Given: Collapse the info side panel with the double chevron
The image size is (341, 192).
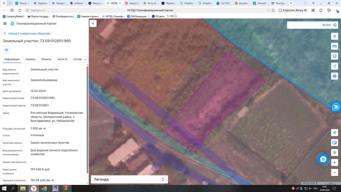Looking at the screenshot, I should click(93, 23).
